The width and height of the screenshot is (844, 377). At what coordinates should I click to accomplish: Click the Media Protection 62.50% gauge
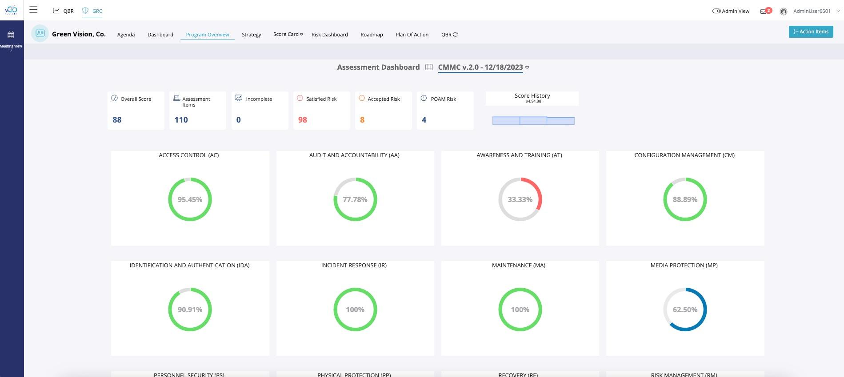click(x=685, y=310)
